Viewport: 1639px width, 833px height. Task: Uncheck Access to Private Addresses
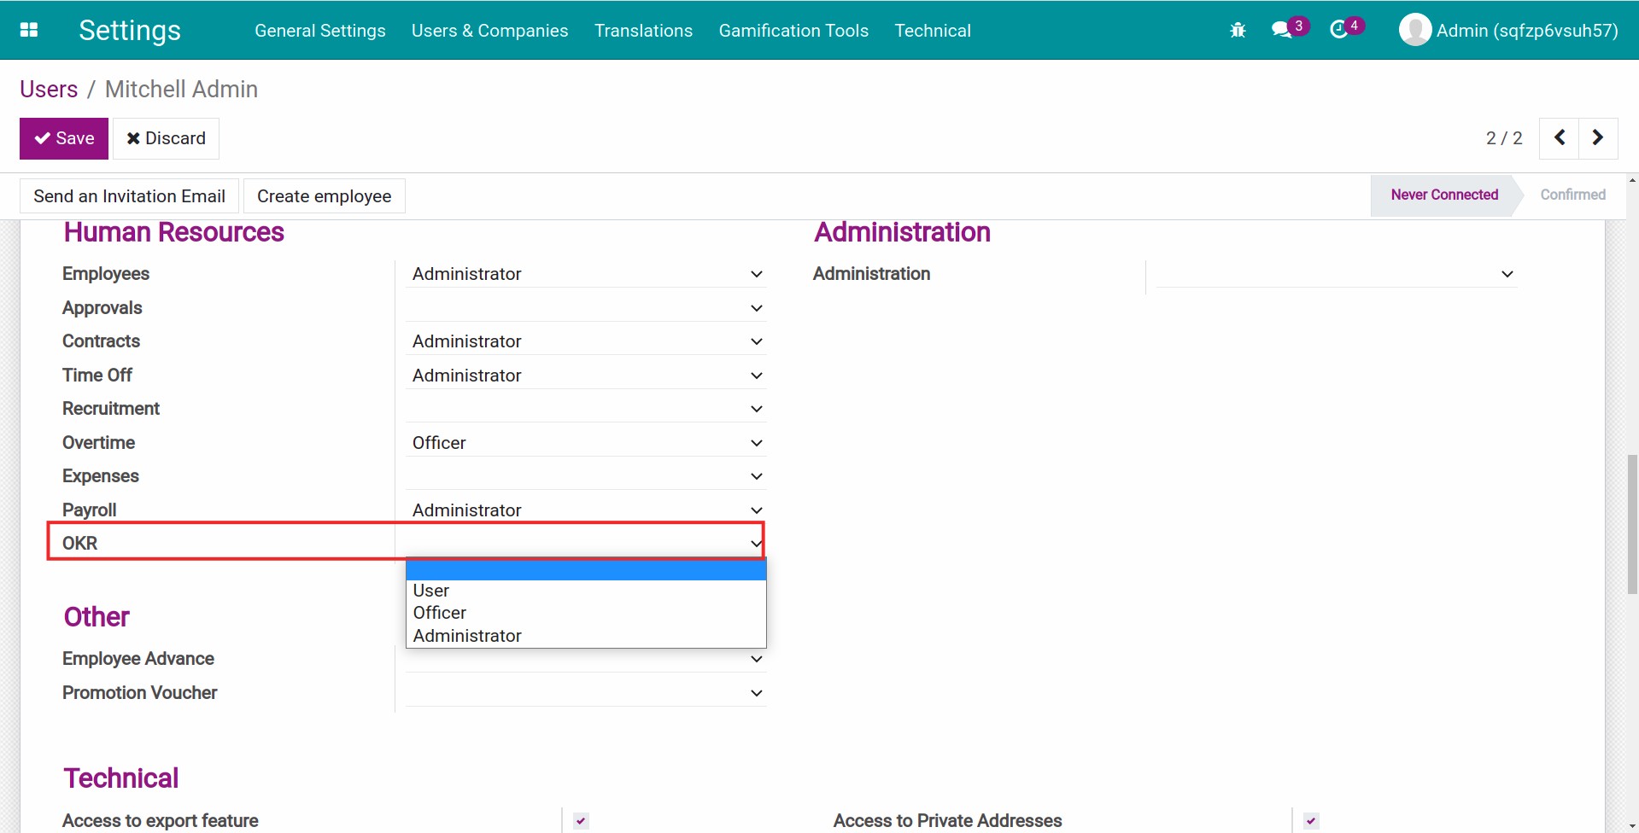pyautogui.click(x=1310, y=820)
